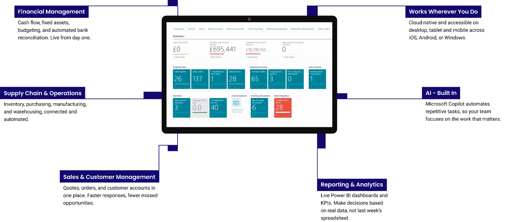Open the Sales Orders tile showing 137
This screenshot has width=507, height=222.
(x=200, y=79)
